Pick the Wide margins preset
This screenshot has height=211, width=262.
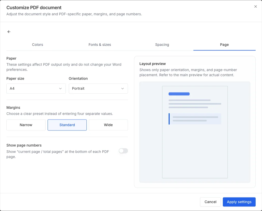tap(108, 125)
